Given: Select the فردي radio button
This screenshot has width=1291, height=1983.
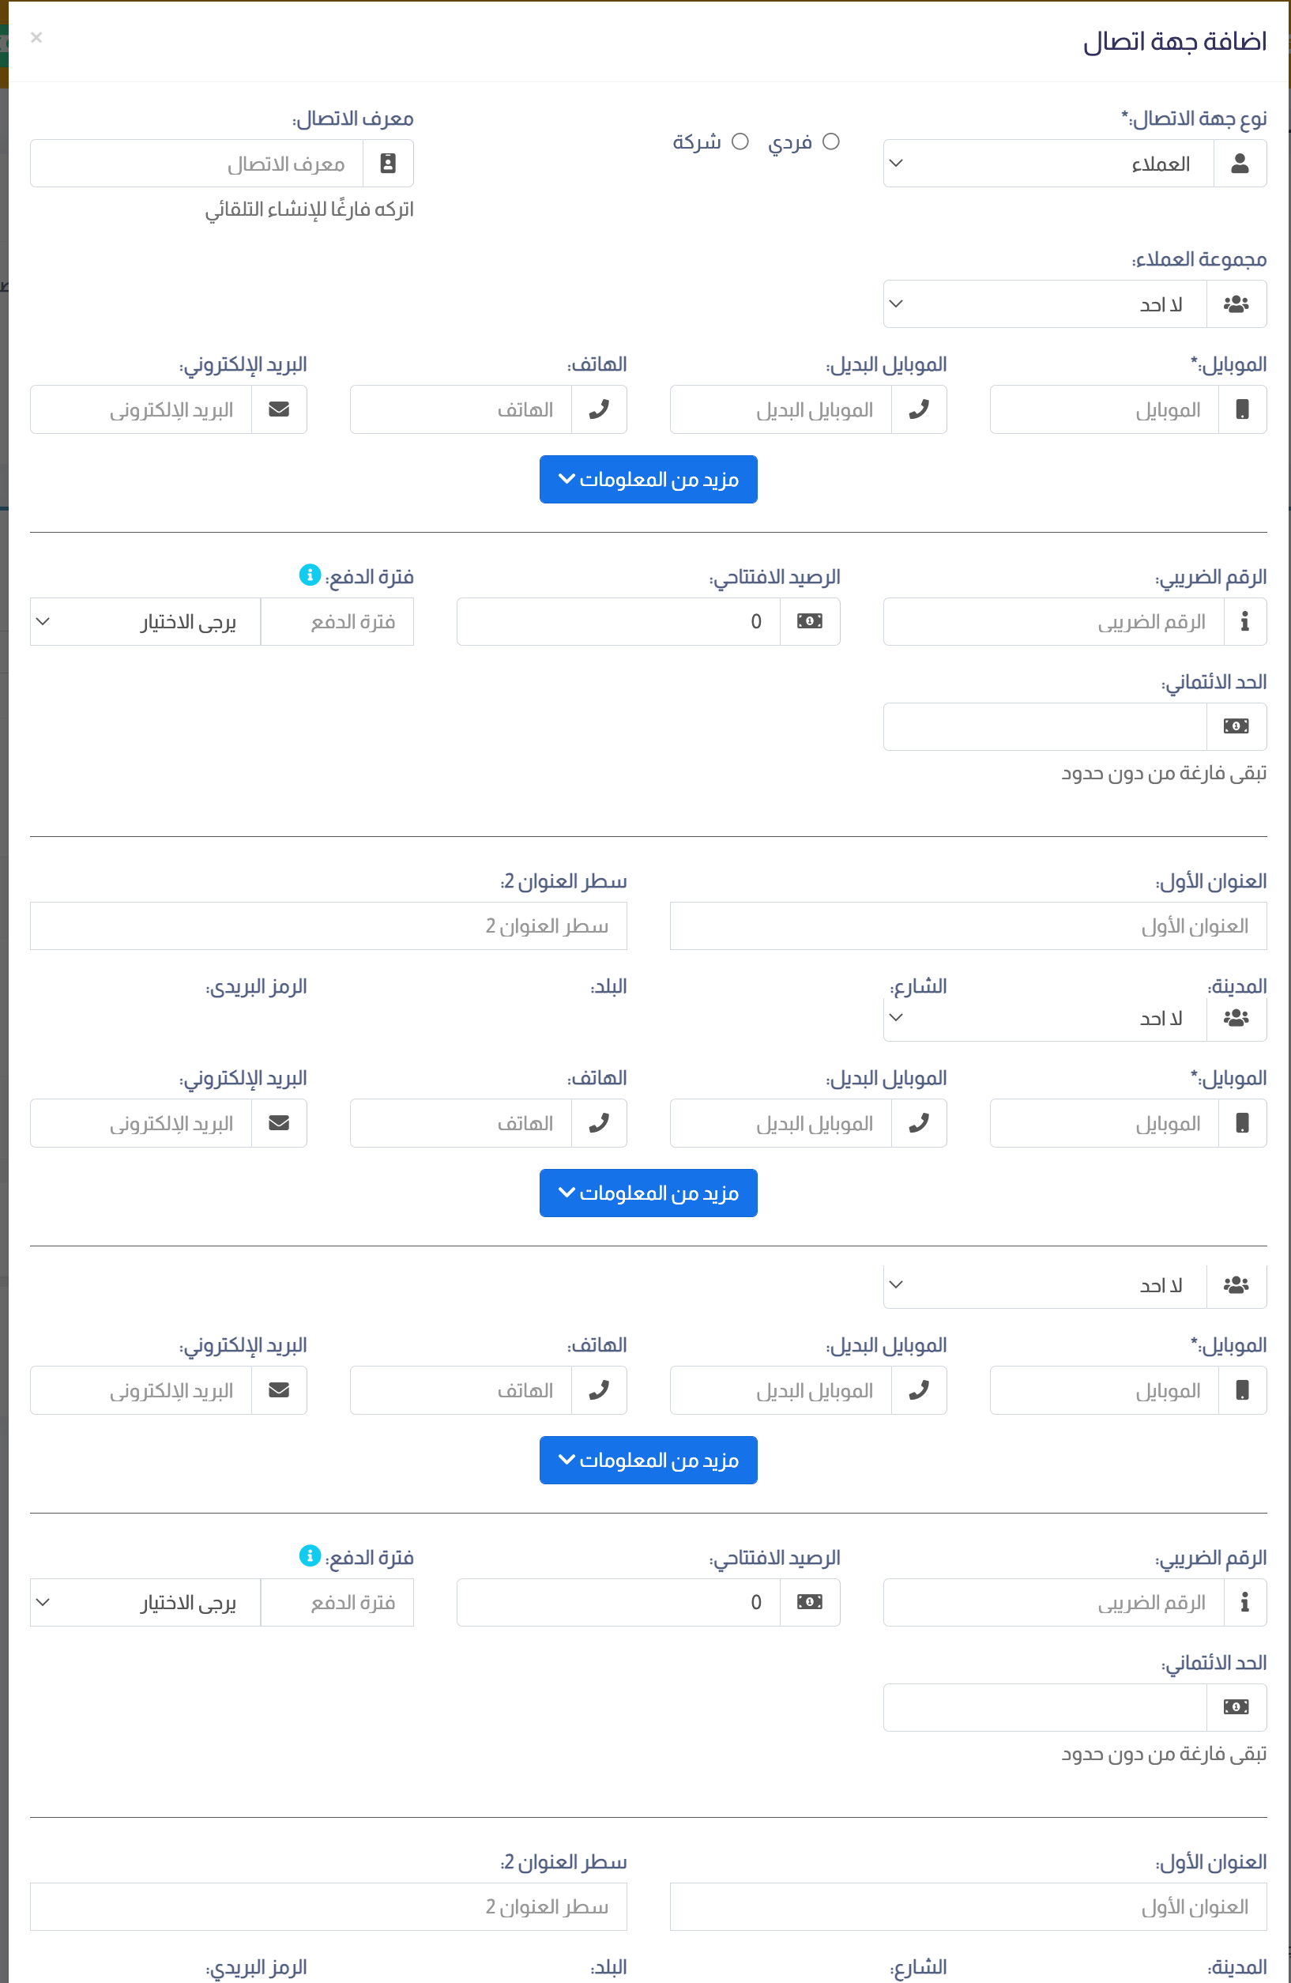Looking at the screenshot, I should 830,141.
